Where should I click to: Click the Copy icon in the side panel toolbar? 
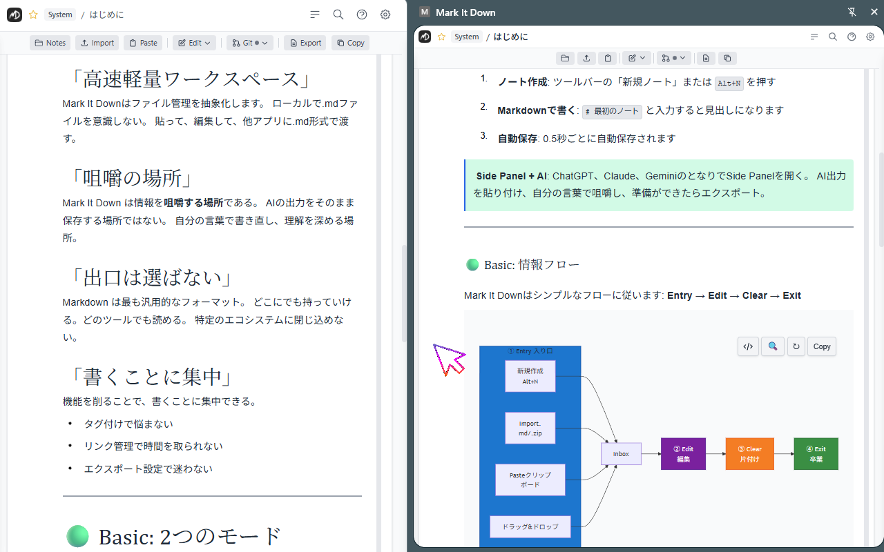[x=727, y=58]
